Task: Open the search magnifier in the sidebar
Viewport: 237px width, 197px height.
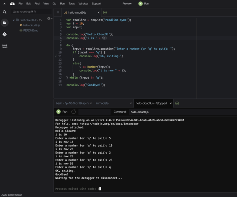Action: 4,12
